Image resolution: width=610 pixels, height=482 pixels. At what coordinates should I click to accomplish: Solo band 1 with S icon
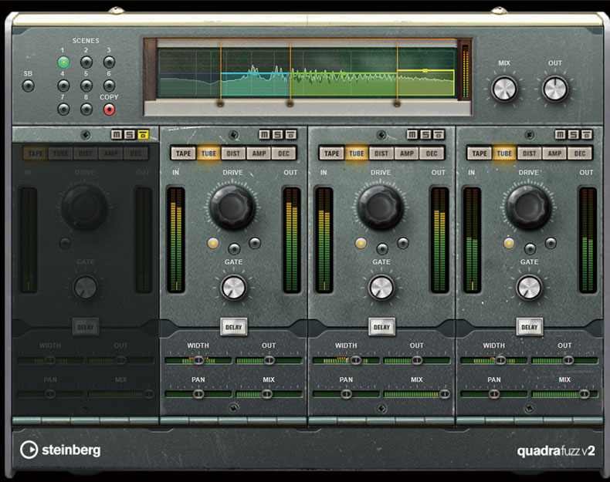click(x=130, y=135)
